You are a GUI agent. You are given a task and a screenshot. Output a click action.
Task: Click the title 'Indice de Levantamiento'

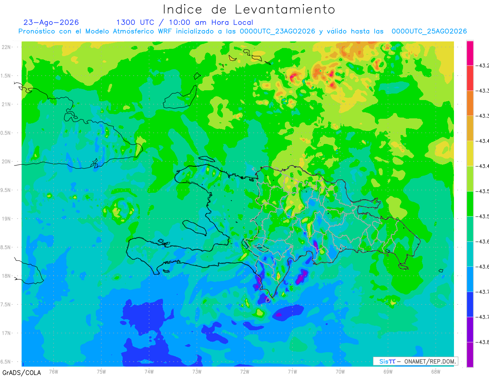pos(249,9)
